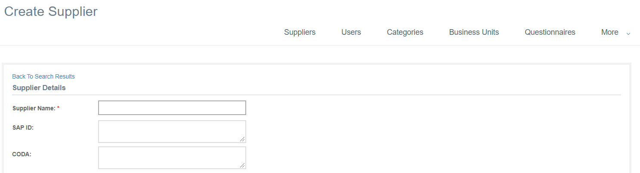Open the Suppliers tab
640x173 pixels.
(x=300, y=32)
